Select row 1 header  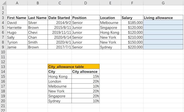[x=3, y=8]
